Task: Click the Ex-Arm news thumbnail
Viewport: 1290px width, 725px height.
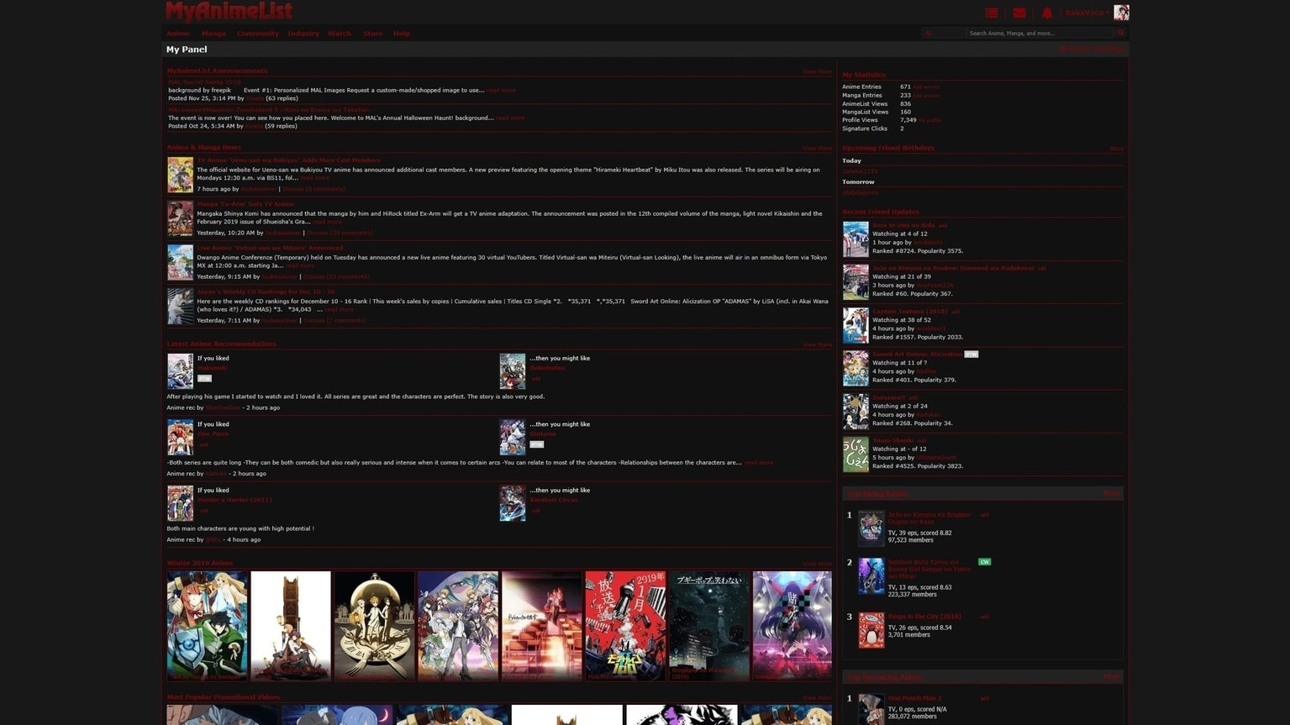Action: tap(180, 218)
